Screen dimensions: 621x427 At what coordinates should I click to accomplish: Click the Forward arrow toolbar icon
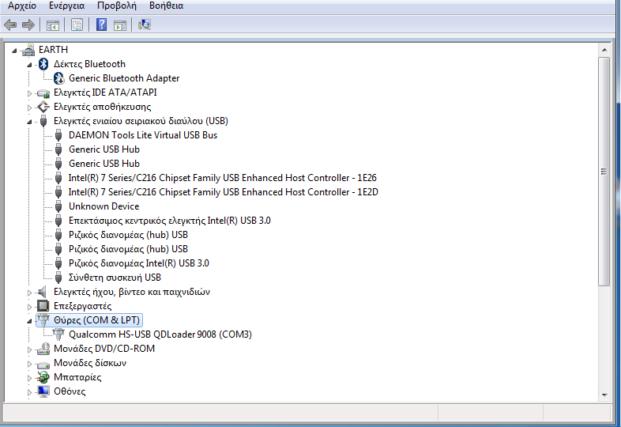pos(28,25)
